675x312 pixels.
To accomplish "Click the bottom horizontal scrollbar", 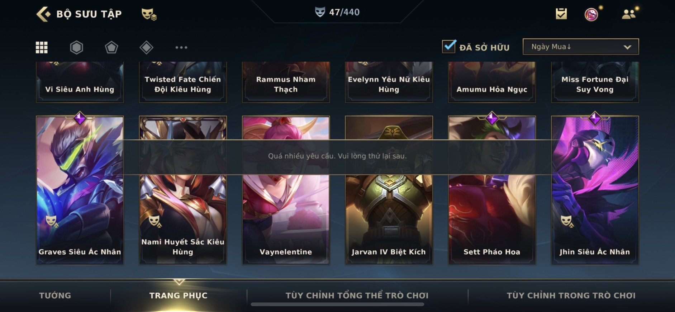I will (x=337, y=304).
